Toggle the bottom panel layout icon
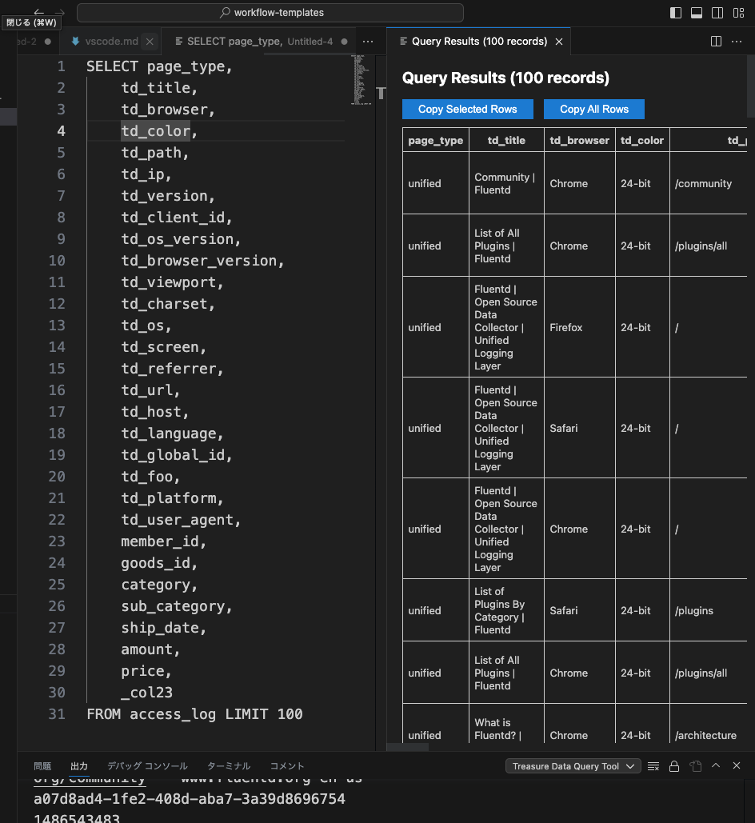755x823 pixels. pos(697,13)
